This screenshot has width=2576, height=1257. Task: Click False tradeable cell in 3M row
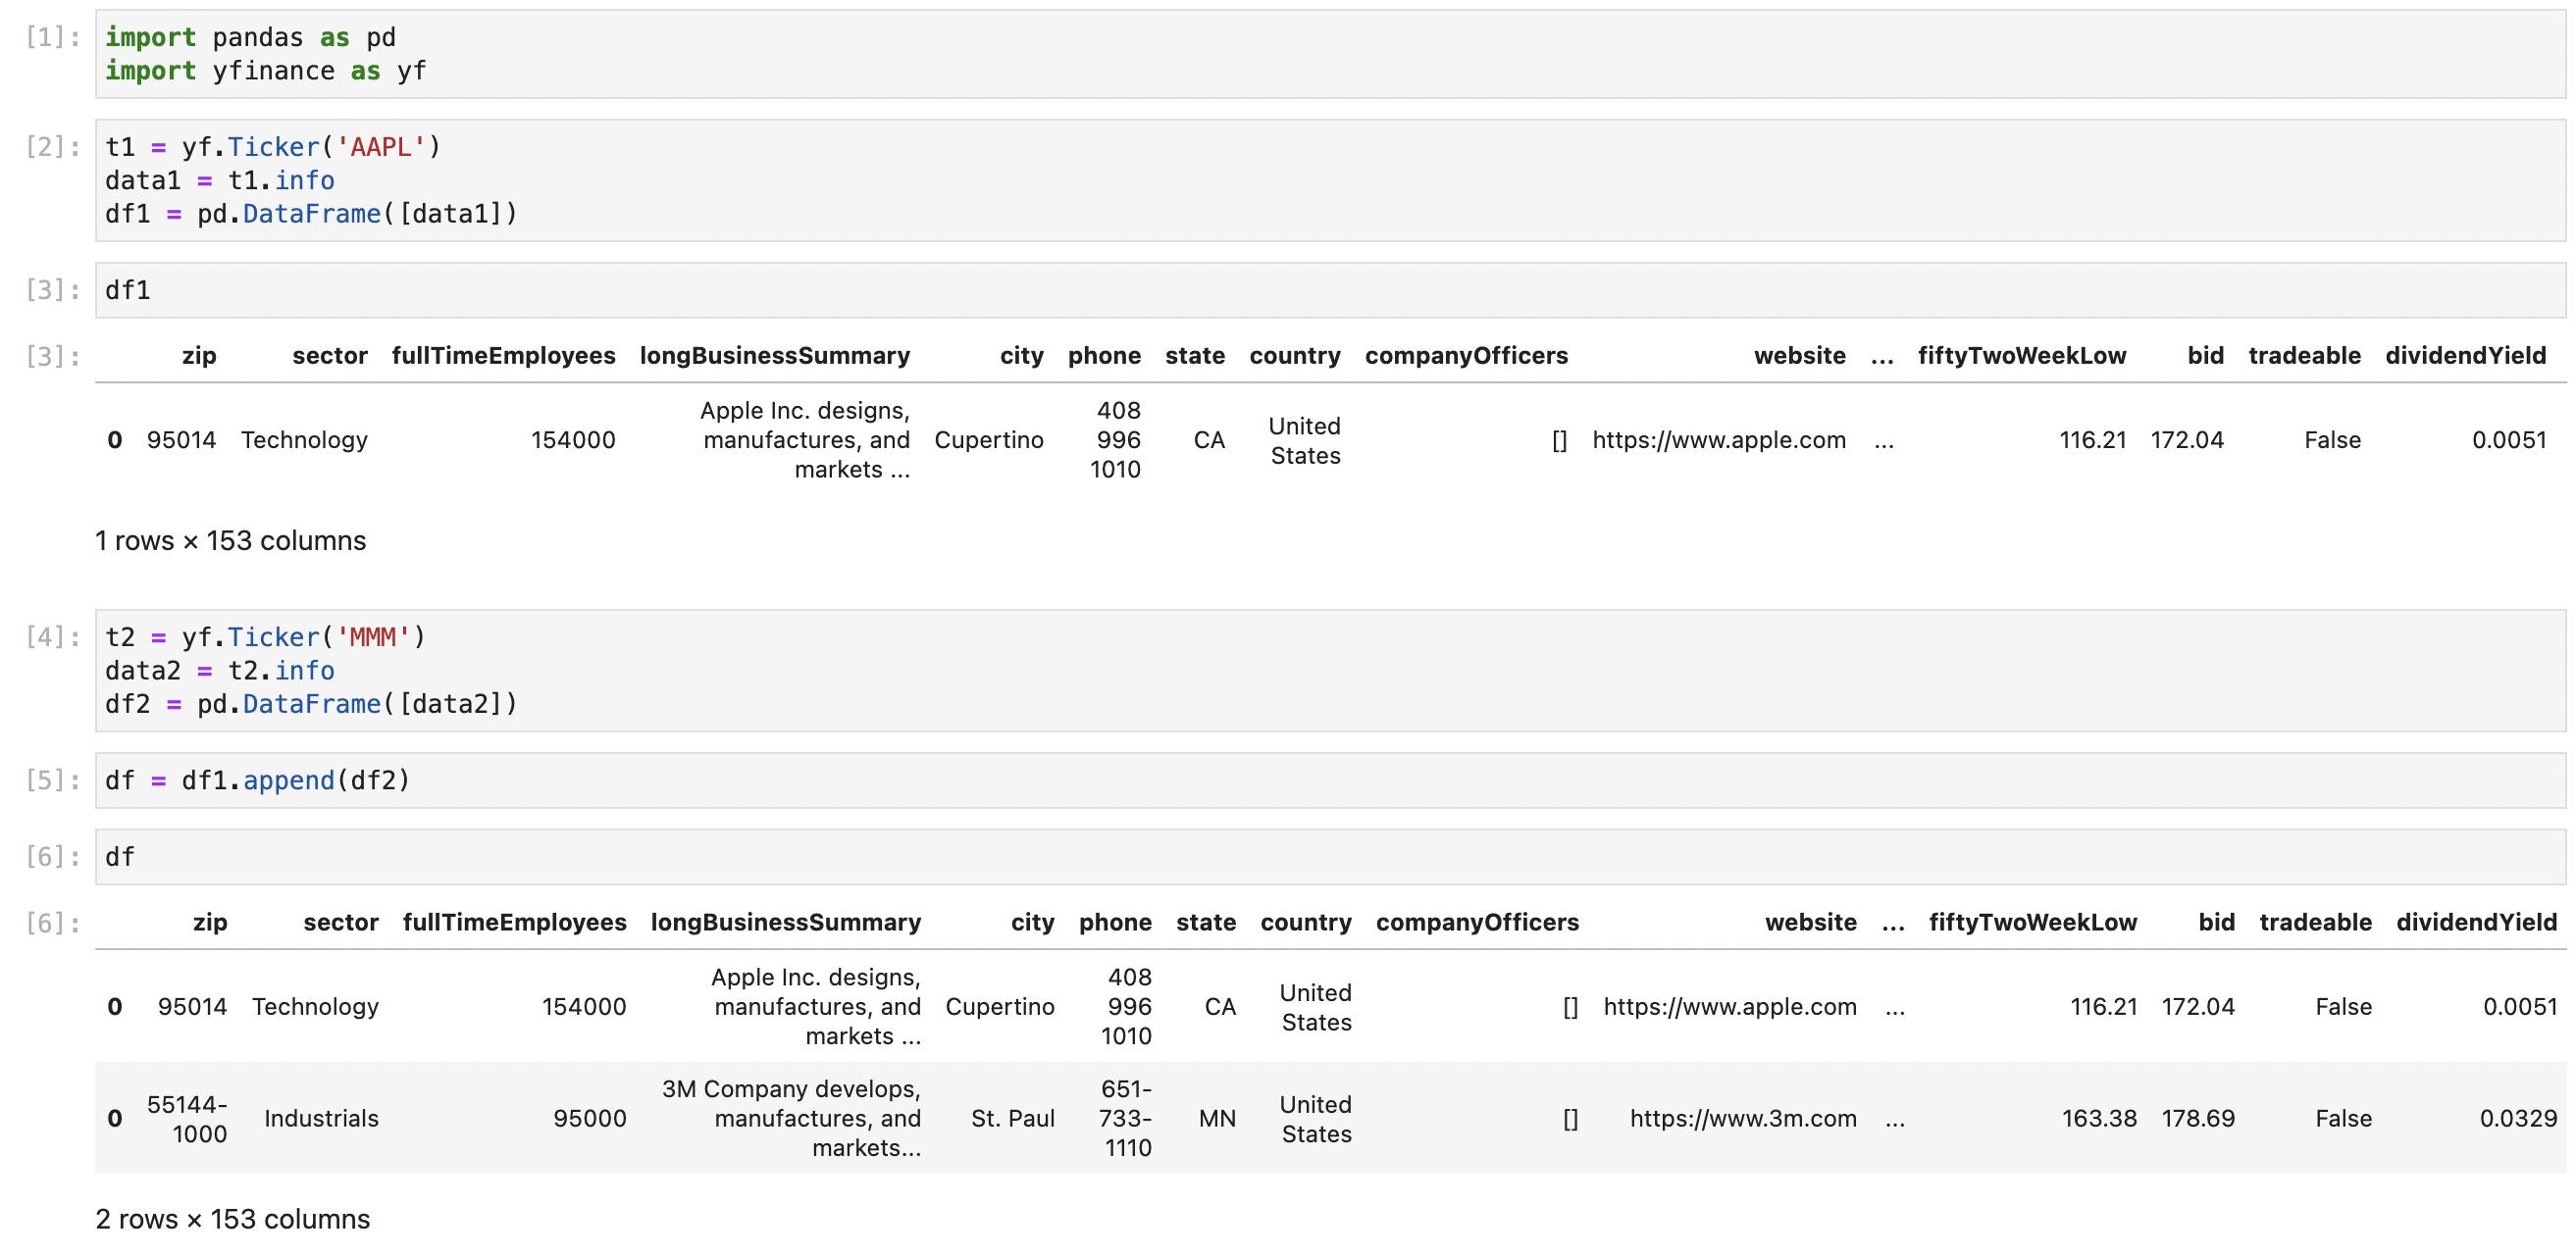(x=2344, y=1118)
